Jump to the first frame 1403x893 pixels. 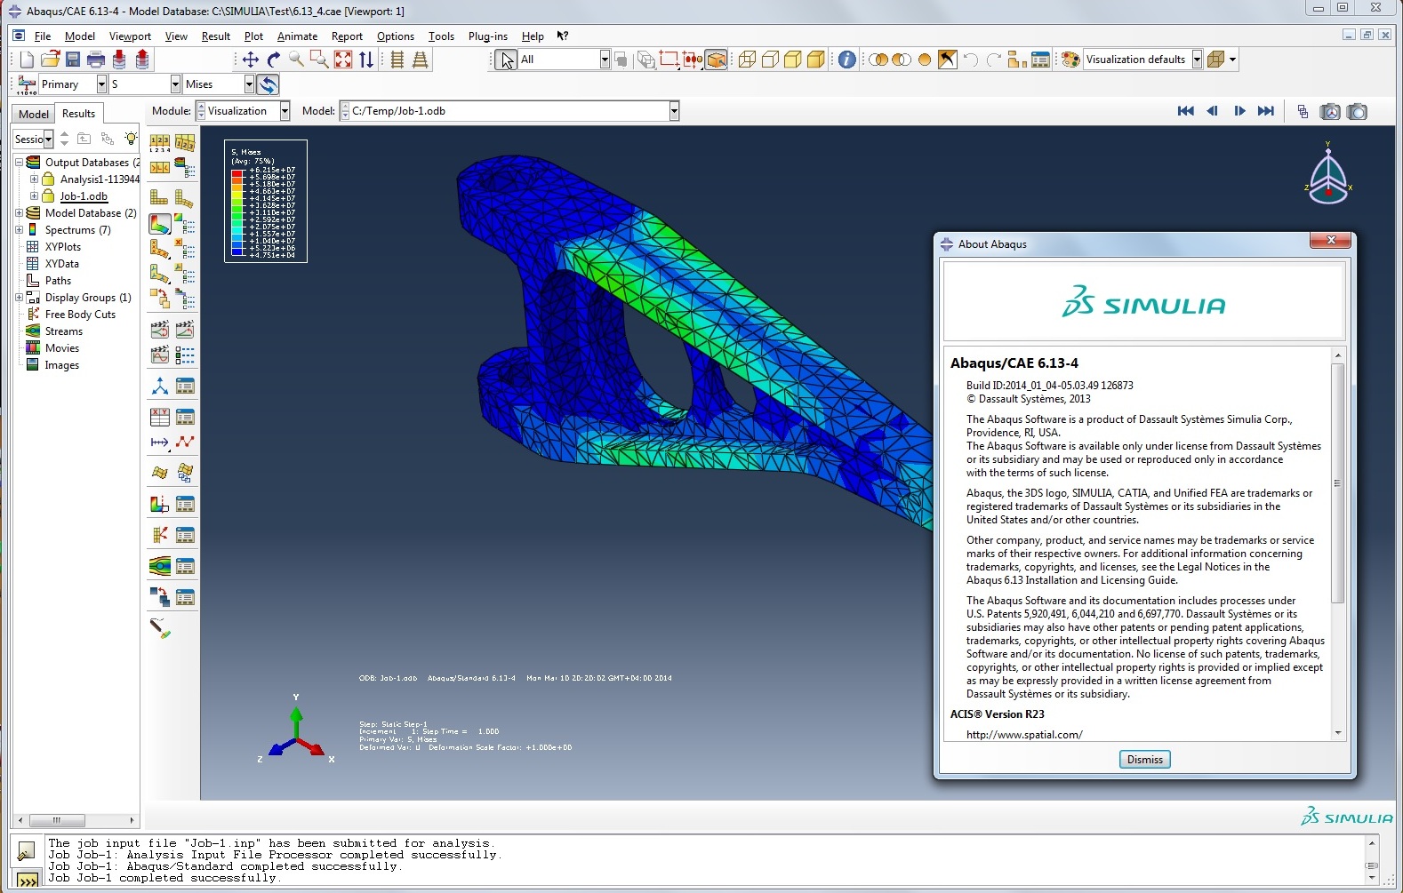coord(1185,111)
